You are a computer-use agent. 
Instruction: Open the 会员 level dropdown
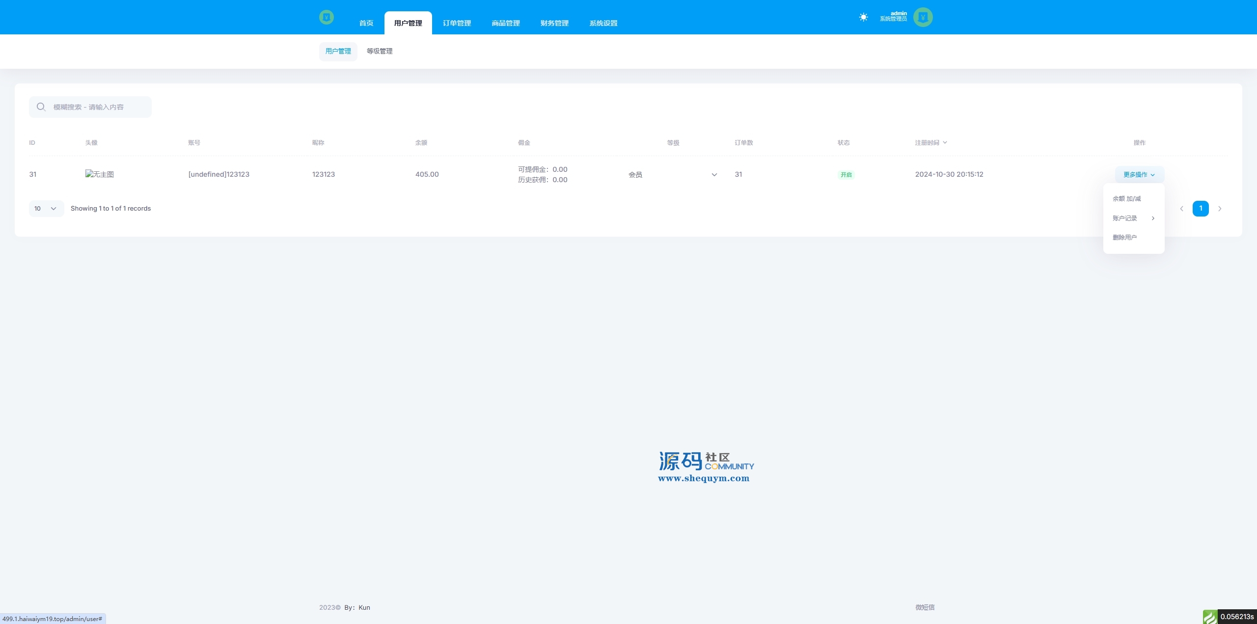673,175
